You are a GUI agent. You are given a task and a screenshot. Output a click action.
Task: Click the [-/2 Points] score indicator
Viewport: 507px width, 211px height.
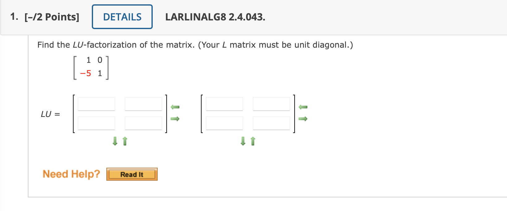coord(51,17)
